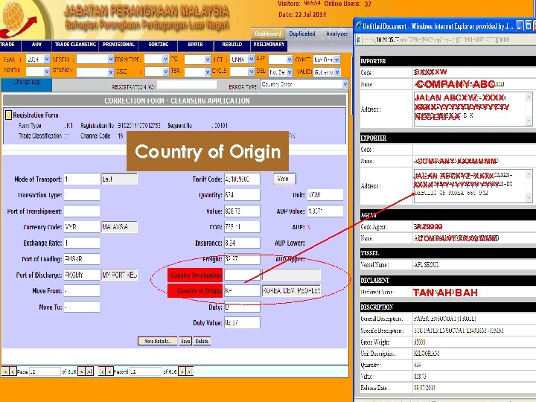
Task: Click the Port of Transhipment field
Action: click(82, 211)
